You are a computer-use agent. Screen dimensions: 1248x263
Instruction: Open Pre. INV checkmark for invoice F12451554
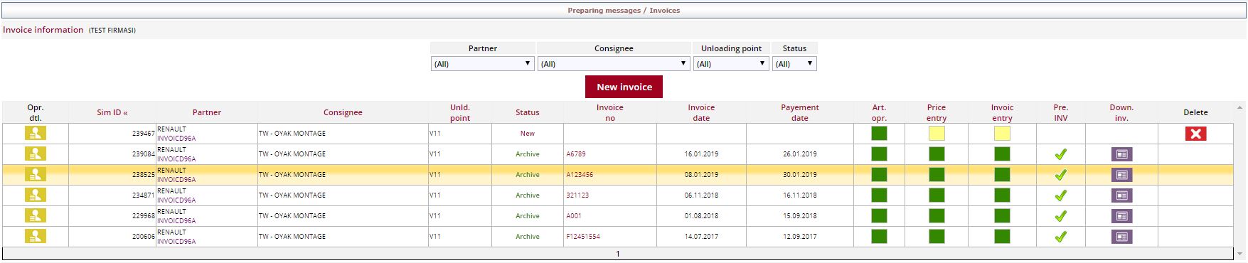click(x=1060, y=237)
